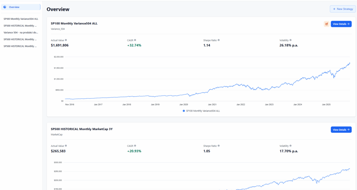Viewport: 357px width, 190px height.
Task: Click info icon beside CAGR +32.74%
Action: click(x=135, y=40)
